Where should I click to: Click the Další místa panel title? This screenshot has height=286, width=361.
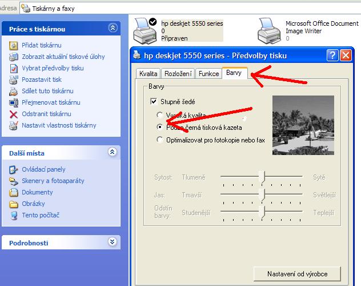coord(27,153)
